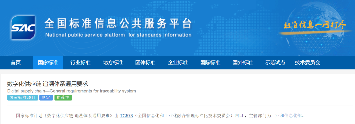Switch to 企业标准 section
The width and height of the screenshot is (355, 124).
(178, 63)
